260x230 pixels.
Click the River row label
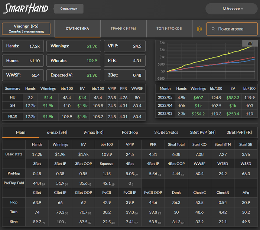(x=14, y=221)
